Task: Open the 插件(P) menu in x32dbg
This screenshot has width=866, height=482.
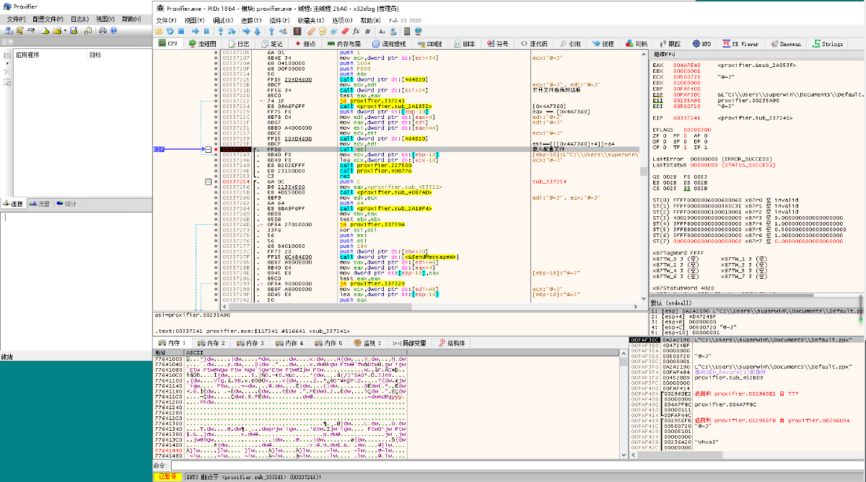Action: pos(279,20)
